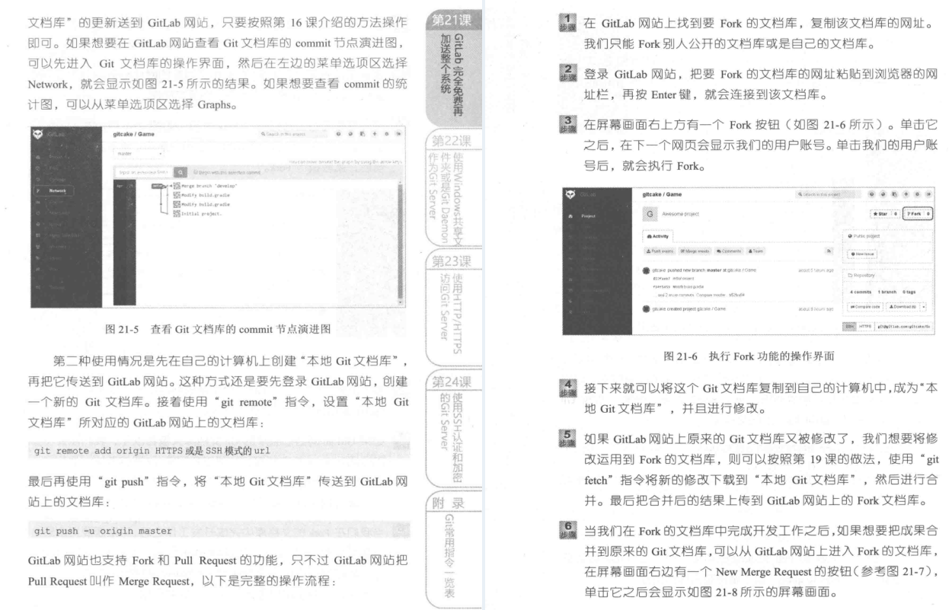Click the SHA input field in Network view

143,172
